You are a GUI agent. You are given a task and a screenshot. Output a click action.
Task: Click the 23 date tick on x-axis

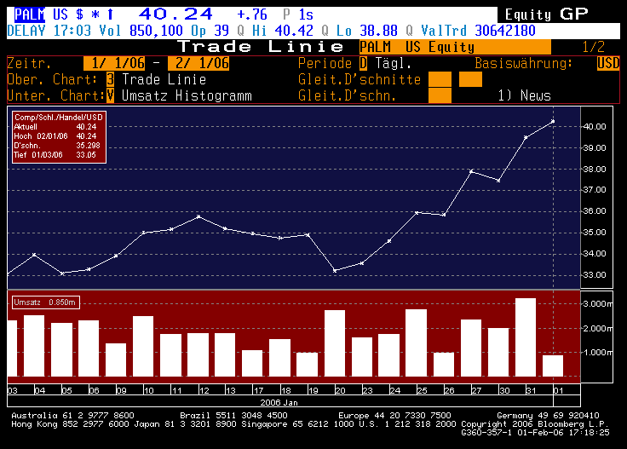pos(367,390)
